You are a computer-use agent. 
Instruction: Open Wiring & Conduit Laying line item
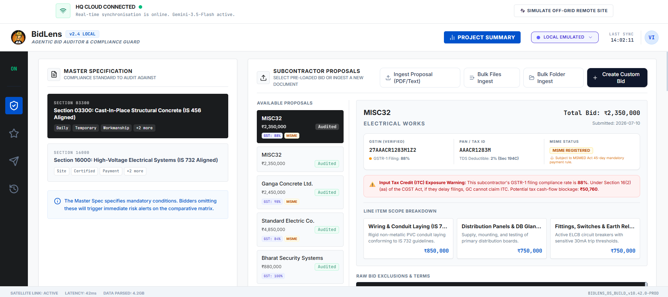(408, 238)
